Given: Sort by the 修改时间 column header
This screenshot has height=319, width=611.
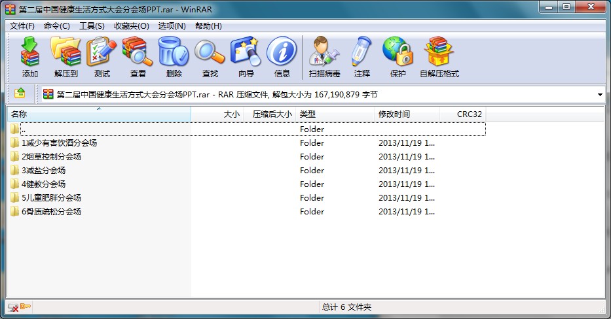Looking at the screenshot, I should 407,114.
